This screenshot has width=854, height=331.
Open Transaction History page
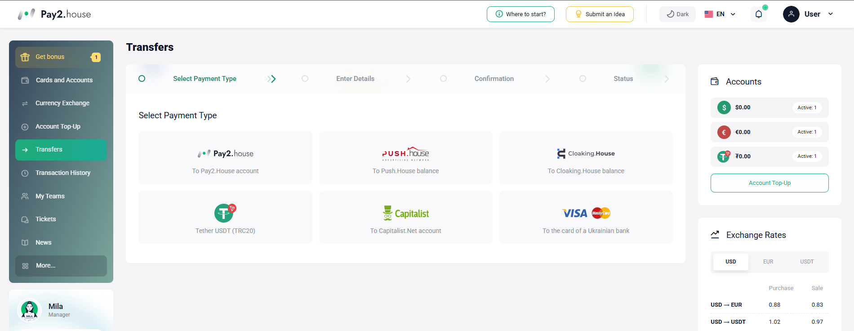click(x=61, y=173)
